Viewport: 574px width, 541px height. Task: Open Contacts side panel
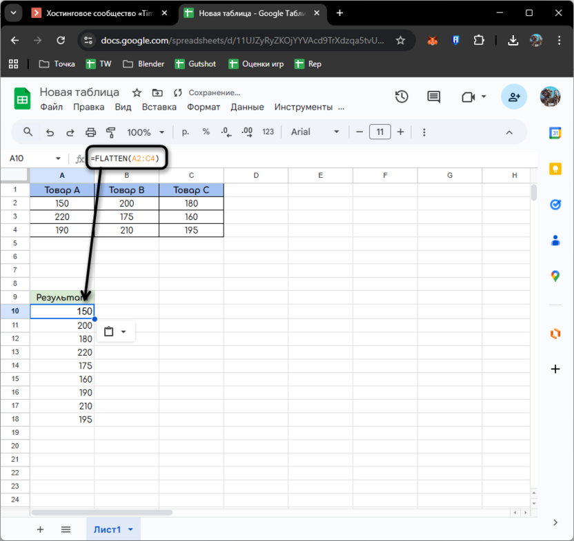[x=555, y=241]
